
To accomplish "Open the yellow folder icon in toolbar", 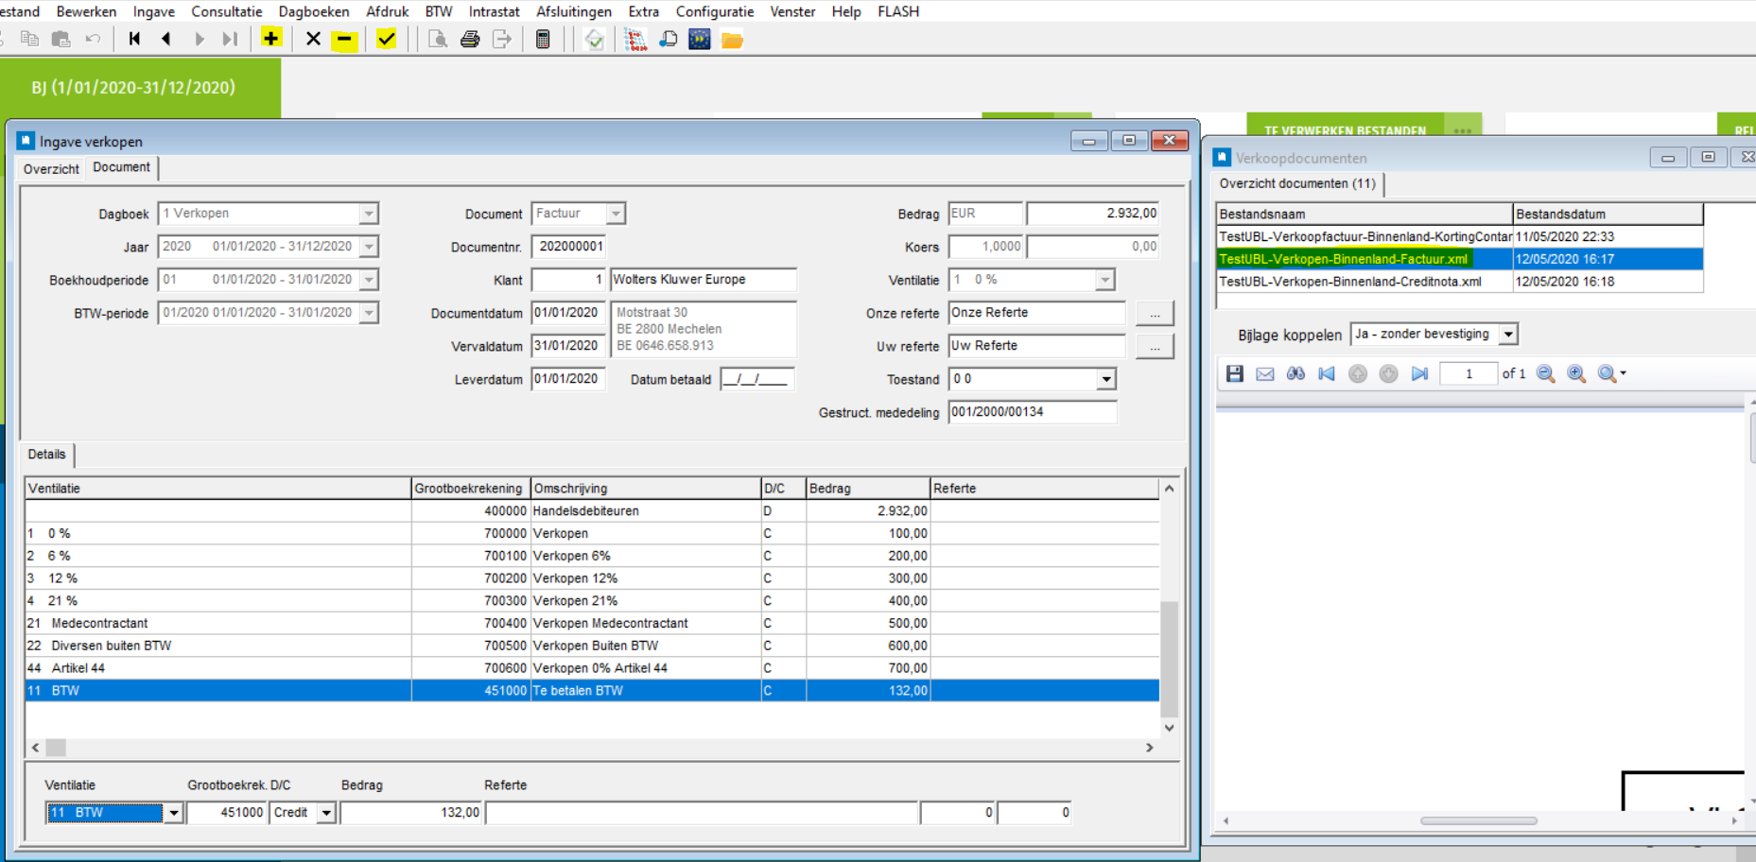I will pyautogui.click(x=732, y=40).
